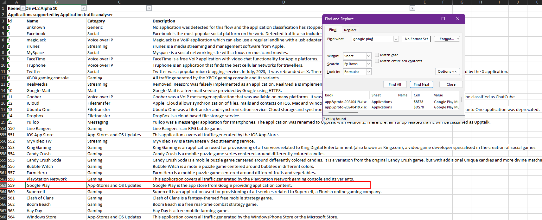This screenshot has width=542, height=220.
Task: Click the 'Windows Store' name cell
Action: point(56,217)
